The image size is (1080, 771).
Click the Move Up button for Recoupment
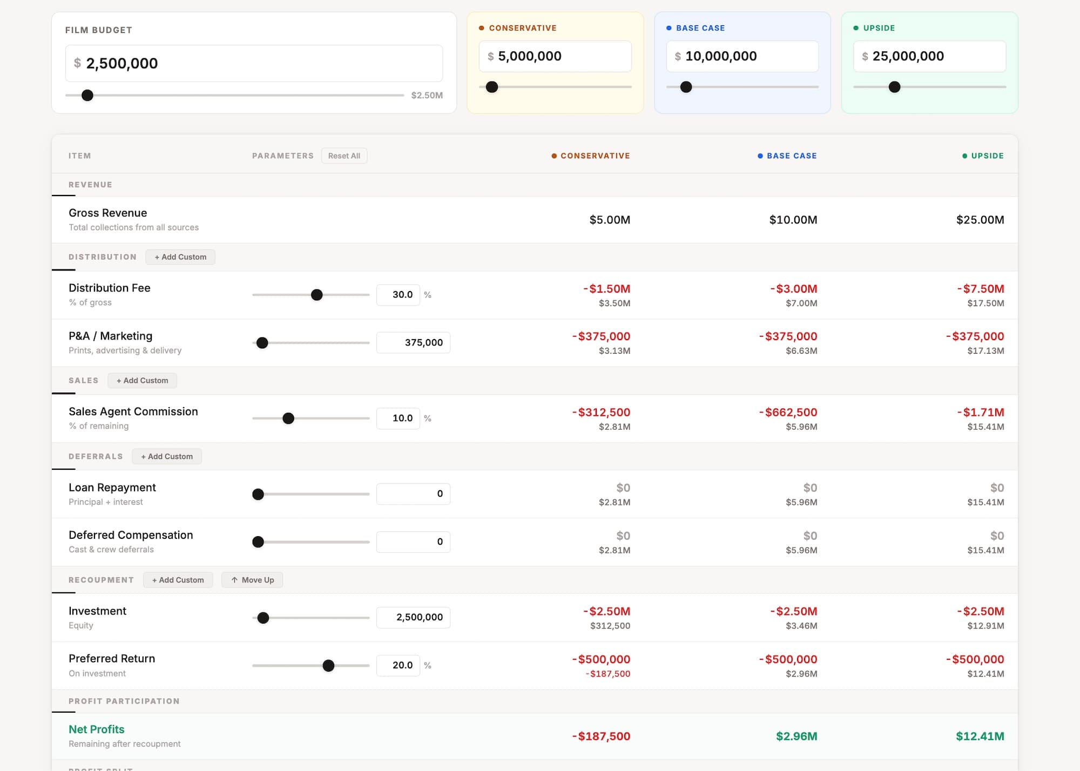pyautogui.click(x=252, y=579)
